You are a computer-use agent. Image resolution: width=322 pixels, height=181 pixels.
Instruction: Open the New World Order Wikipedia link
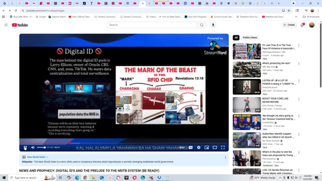coord(37,157)
